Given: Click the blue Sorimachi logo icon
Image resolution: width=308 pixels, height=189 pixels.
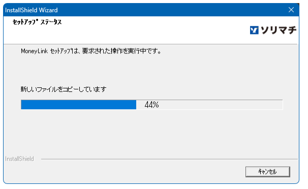Looking at the screenshot, I should point(254,30).
